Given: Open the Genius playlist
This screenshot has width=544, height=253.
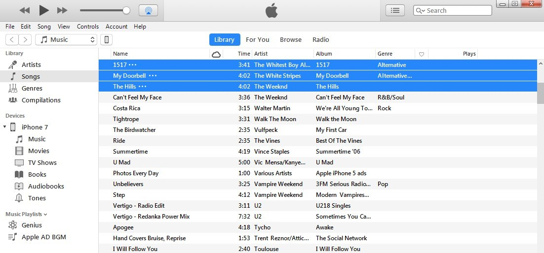Looking at the screenshot, I should (x=32, y=225).
